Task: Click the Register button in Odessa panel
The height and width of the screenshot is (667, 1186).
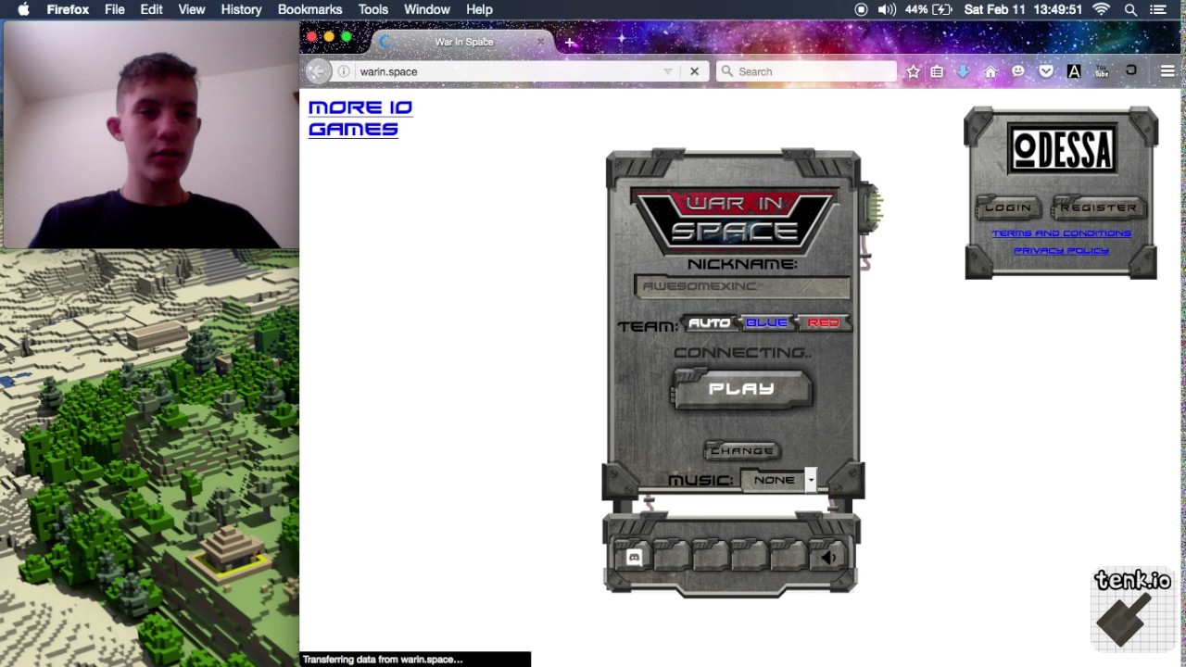Action: click(1098, 208)
